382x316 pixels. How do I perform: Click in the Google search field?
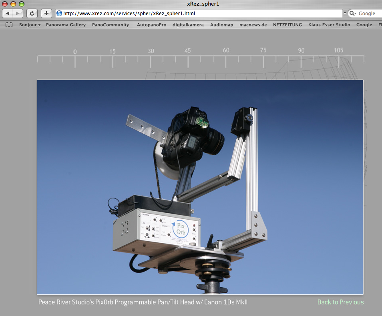point(368,13)
